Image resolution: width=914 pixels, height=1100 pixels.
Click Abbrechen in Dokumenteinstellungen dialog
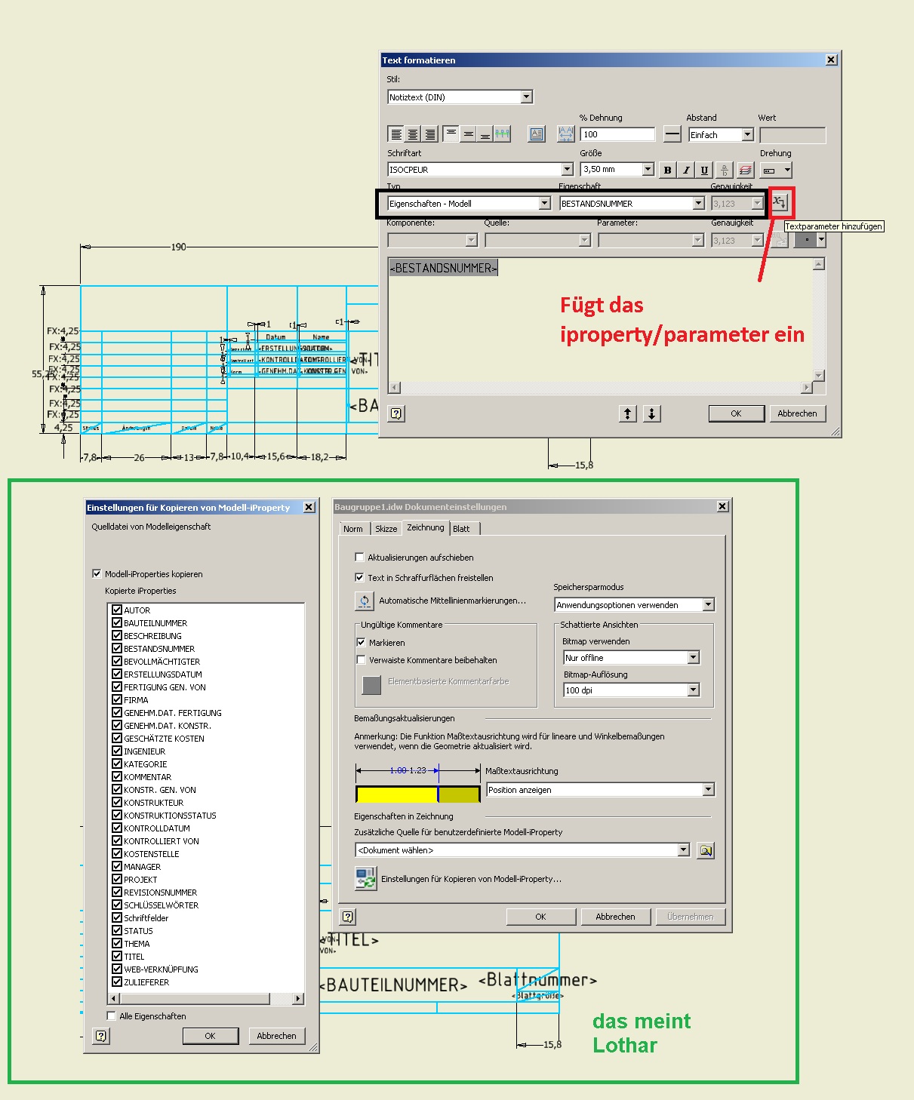point(615,917)
